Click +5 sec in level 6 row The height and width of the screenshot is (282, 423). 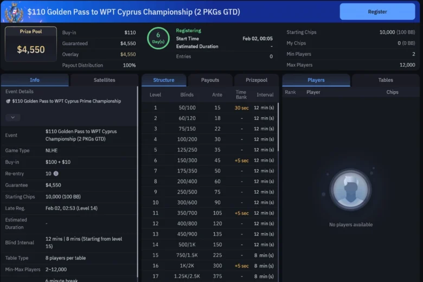coord(241,161)
